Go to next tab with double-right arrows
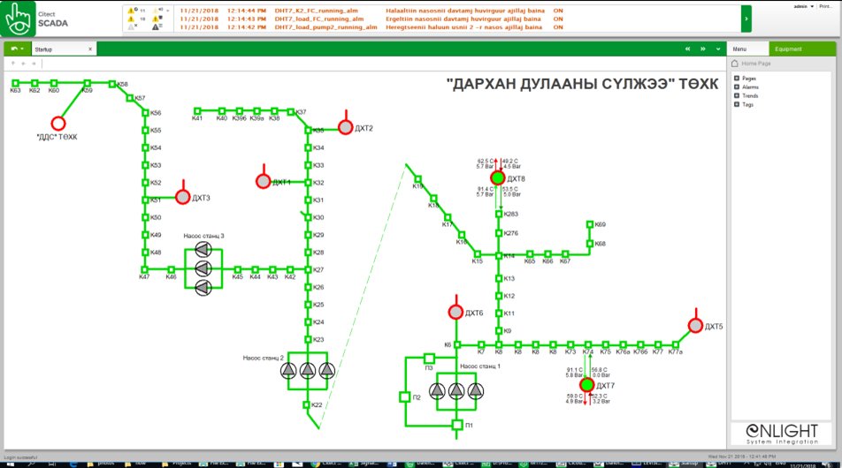 tap(702, 49)
